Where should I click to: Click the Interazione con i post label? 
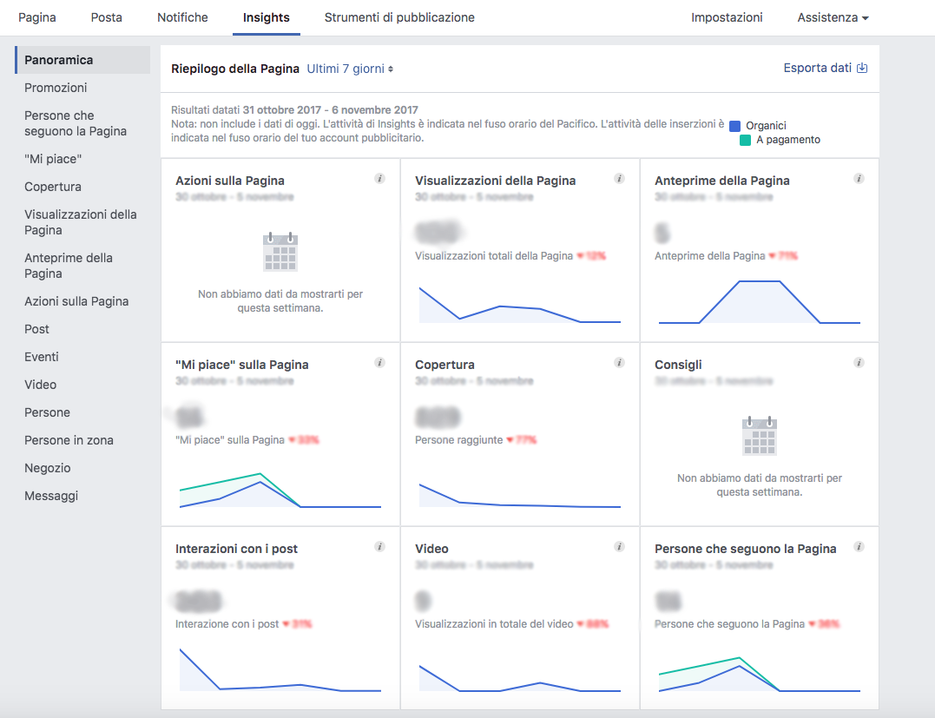point(227,624)
